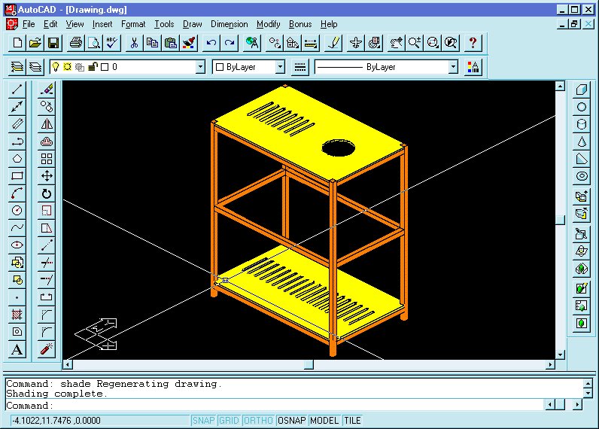This screenshot has height=429, width=599.
Task: Select the Hatch tool
Action: coord(17,315)
